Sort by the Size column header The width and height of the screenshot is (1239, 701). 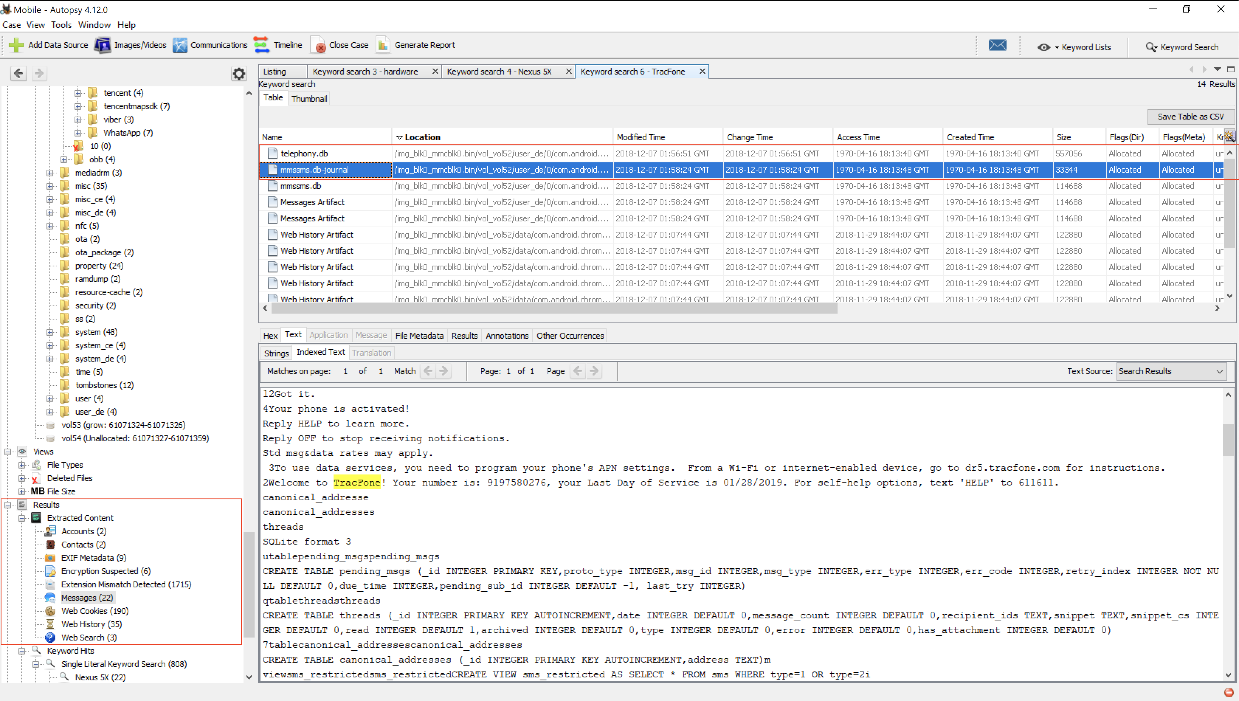[x=1079, y=137]
